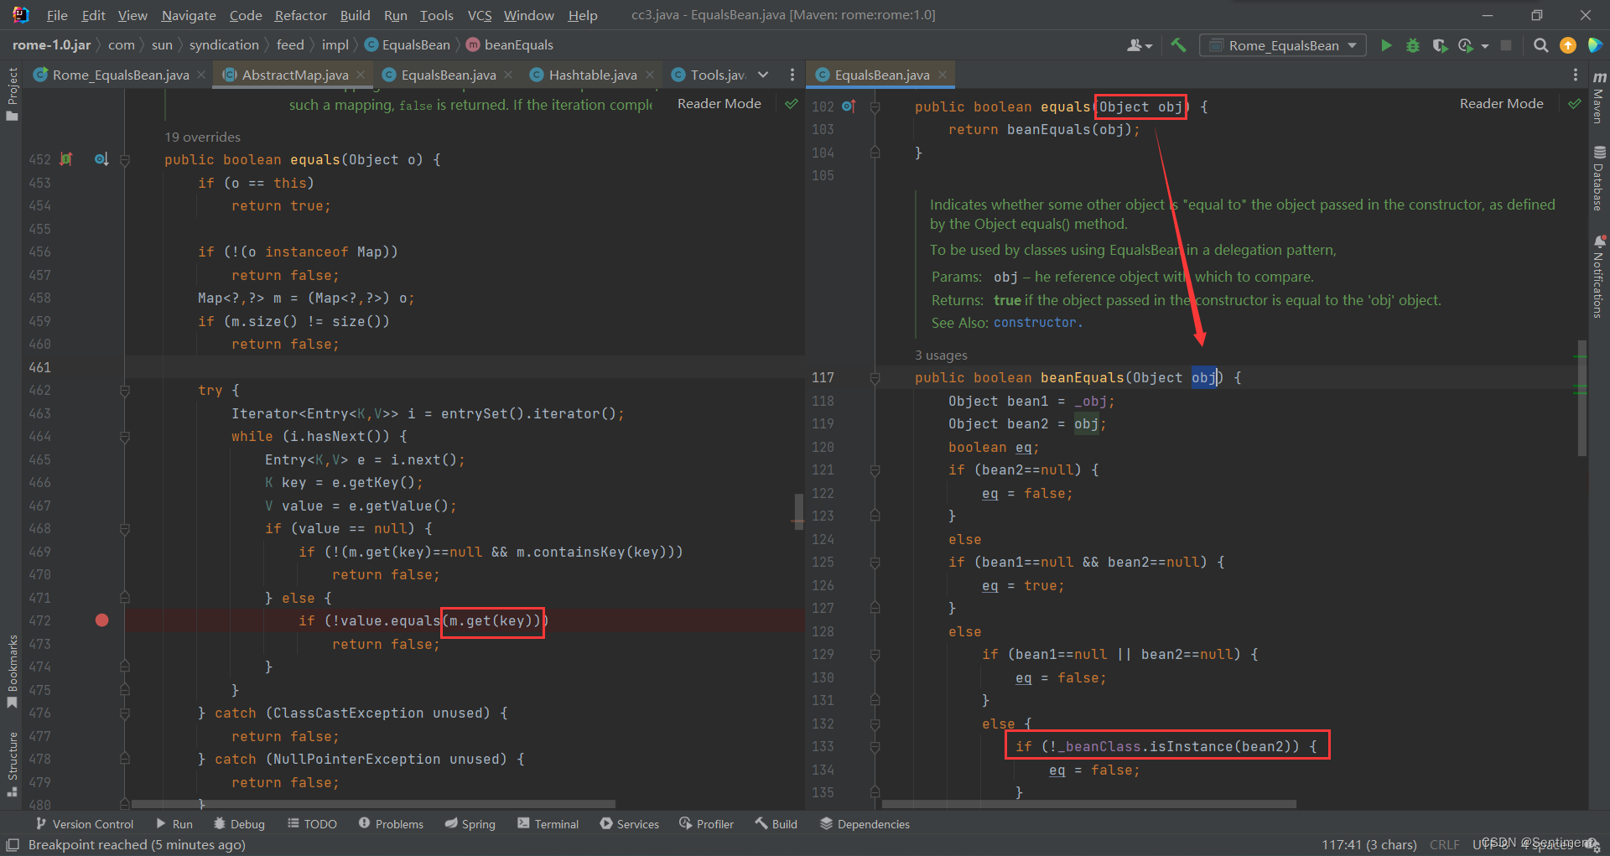
Task: Click the override gutter icon at line 452
Action: click(66, 158)
